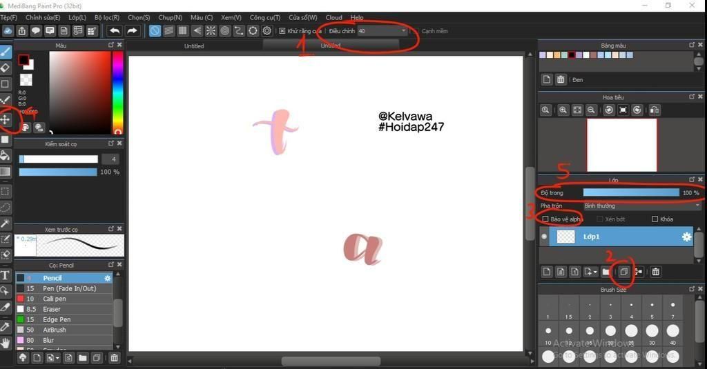Select the Edge Pen brush
This screenshot has height=369, width=707.
click(x=64, y=319)
